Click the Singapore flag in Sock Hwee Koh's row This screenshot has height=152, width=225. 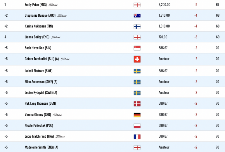(x=137, y=48)
